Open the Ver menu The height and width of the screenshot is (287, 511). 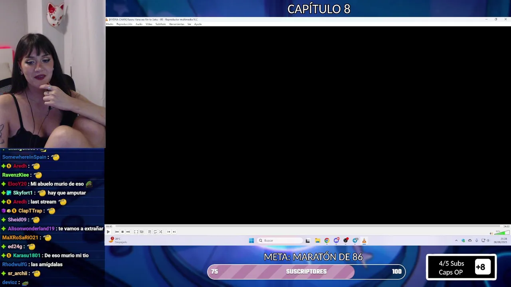click(189, 24)
